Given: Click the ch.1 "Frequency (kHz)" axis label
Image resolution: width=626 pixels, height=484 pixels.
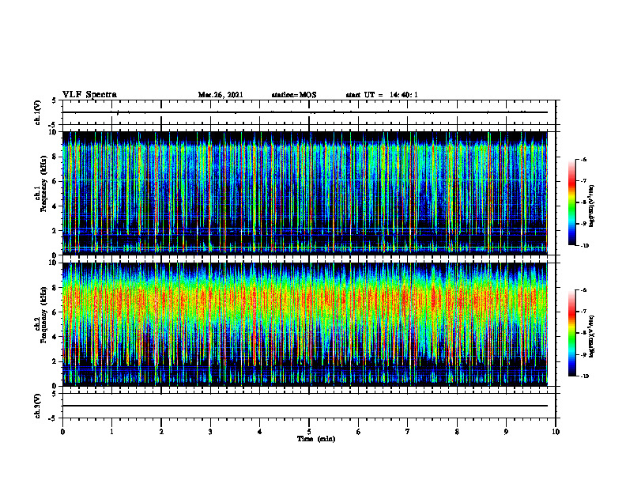Looking at the screenshot, I should click(x=44, y=184).
